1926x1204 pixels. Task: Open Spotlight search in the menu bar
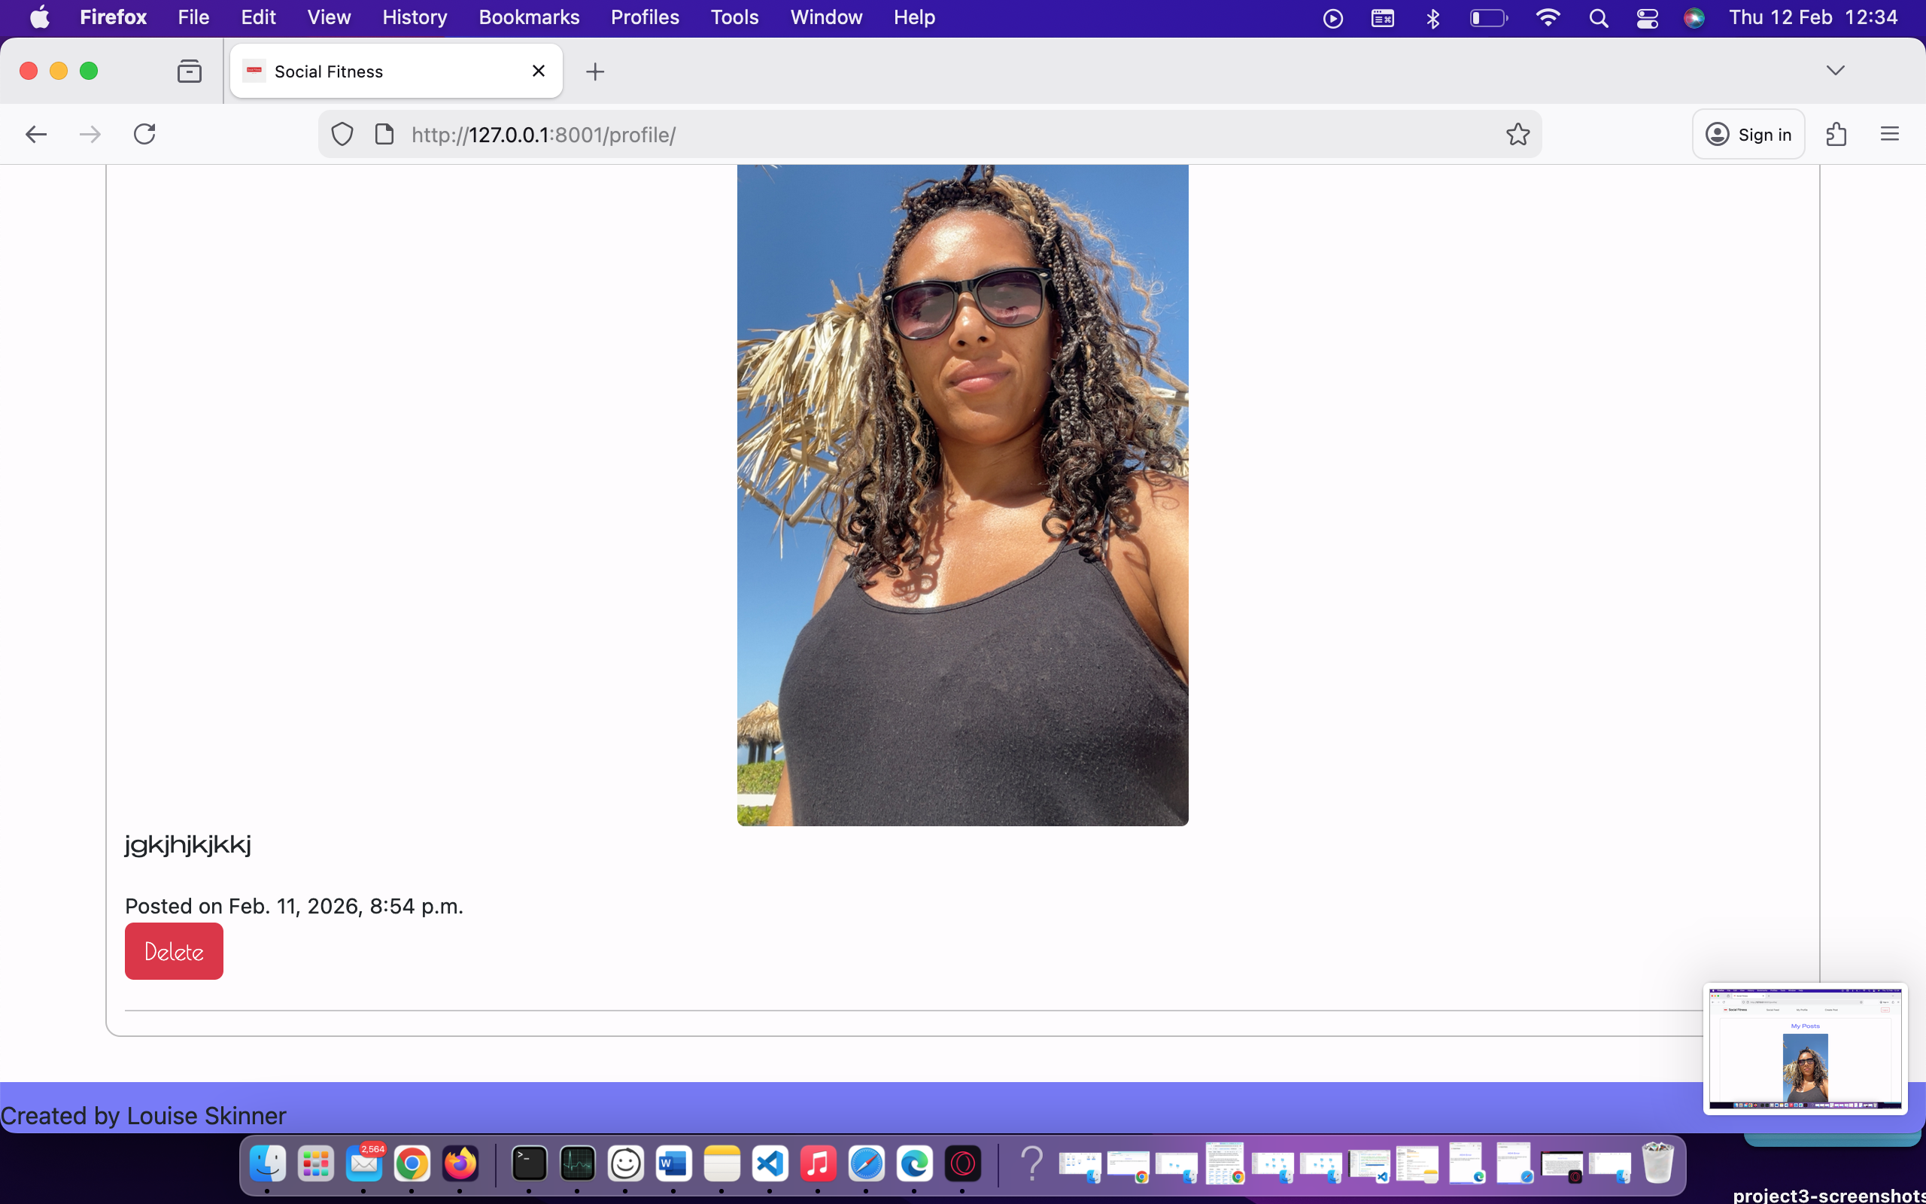coord(1599,17)
